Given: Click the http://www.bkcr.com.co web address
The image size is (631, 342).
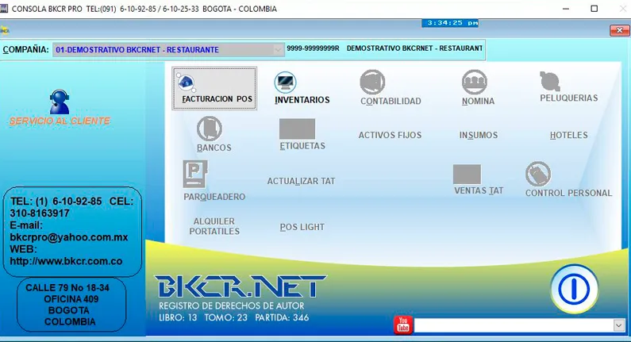Looking at the screenshot, I should [66, 261].
